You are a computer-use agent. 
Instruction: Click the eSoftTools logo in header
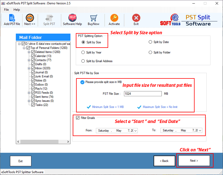point(170,19)
